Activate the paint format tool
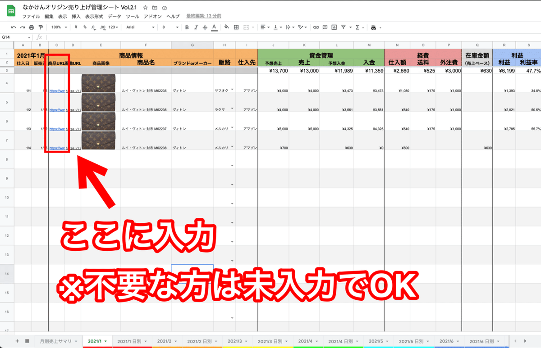541x348 pixels. point(41,27)
